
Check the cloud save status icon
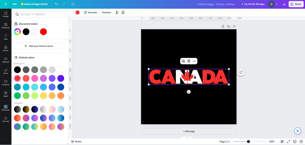[x=73, y=4]
